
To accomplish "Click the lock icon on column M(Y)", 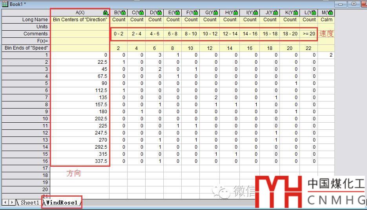I will tap(331, 13).
